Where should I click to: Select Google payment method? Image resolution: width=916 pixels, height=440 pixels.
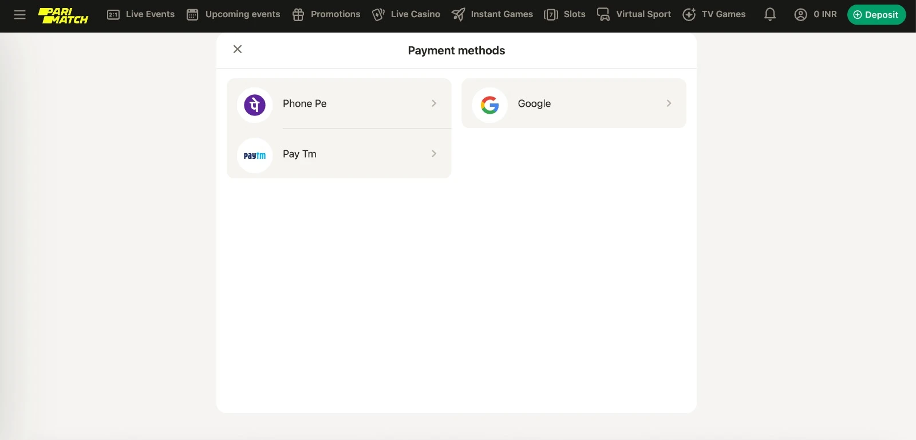click(574, 103)
